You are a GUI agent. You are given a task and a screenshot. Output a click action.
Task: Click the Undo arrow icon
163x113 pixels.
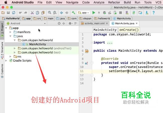[x=20, y=13]
